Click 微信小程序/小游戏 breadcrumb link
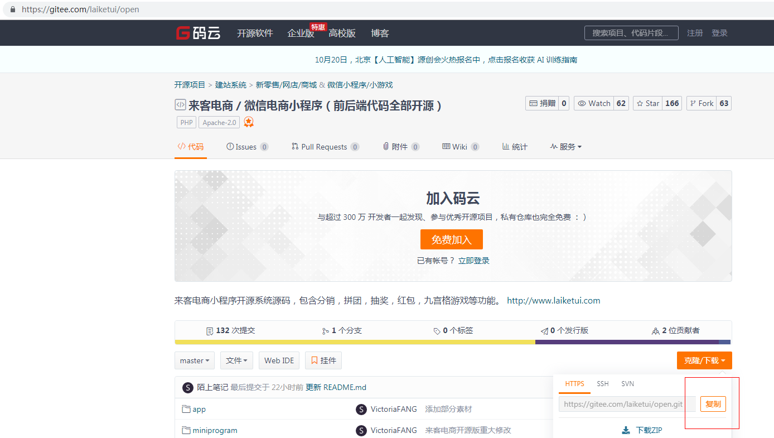 point(360,85)
